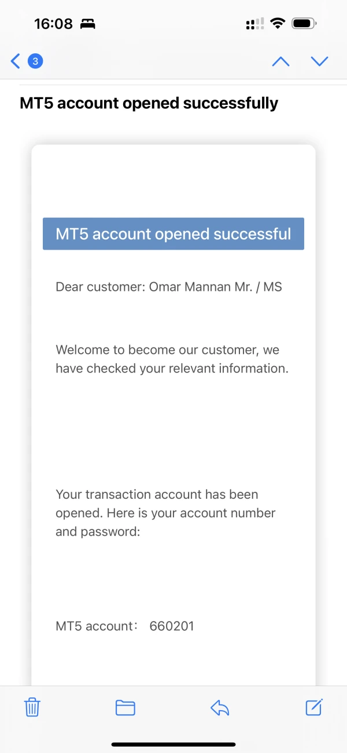This screenshot has height=753, width=347.
Task: Tap the "Dear customer: Omar Mannan" greeting line
Action: pyautogui.click(x=169, y=286)
